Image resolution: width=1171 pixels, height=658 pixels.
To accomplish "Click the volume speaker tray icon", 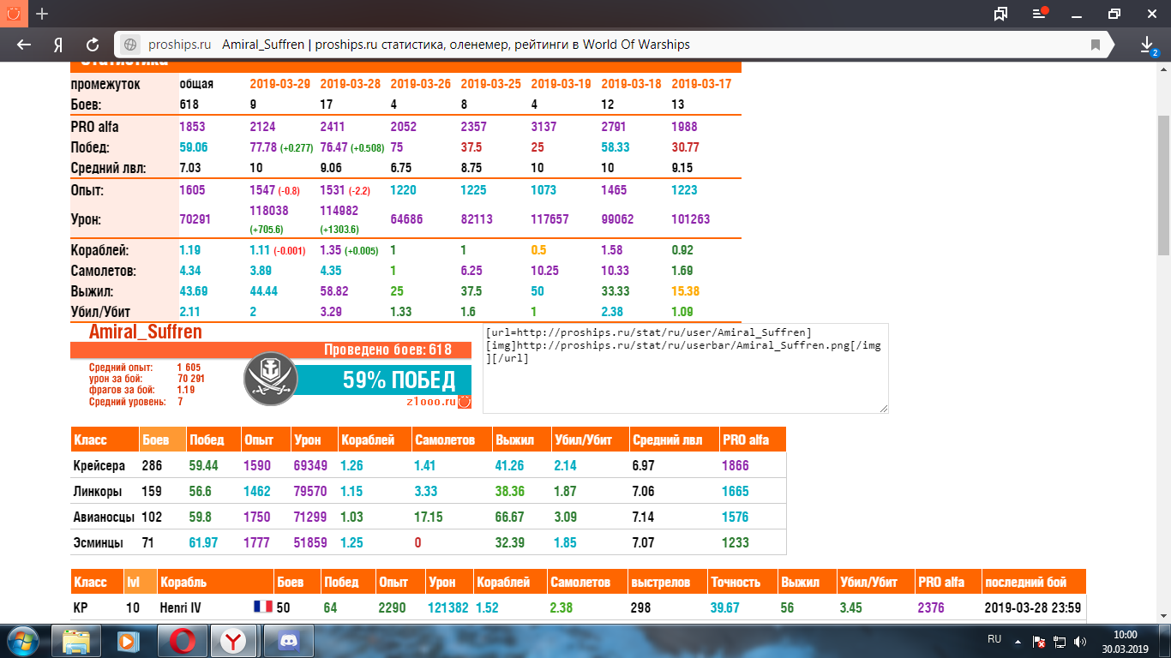I will (x=1079, y=641).
